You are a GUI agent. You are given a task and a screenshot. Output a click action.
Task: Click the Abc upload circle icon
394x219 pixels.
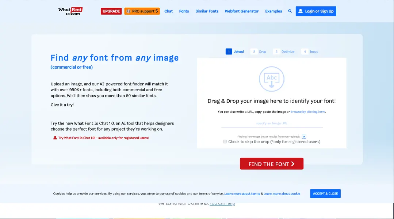272,79
